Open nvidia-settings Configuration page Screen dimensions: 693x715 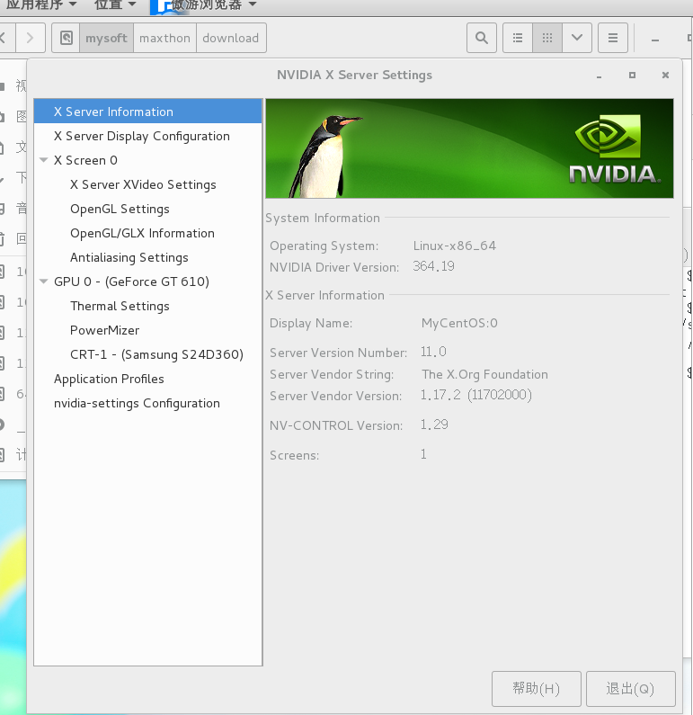pyautogui.click(x=137, y=403)
